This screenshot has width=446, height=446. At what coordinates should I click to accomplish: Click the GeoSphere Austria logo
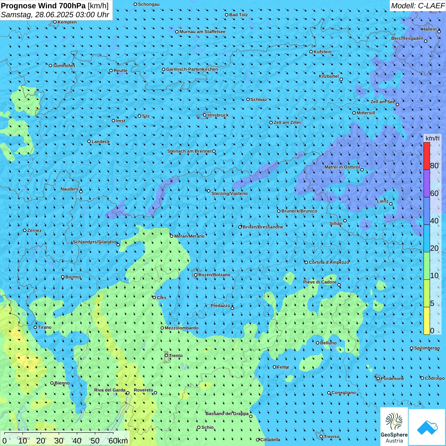click(x=394, y=427)
